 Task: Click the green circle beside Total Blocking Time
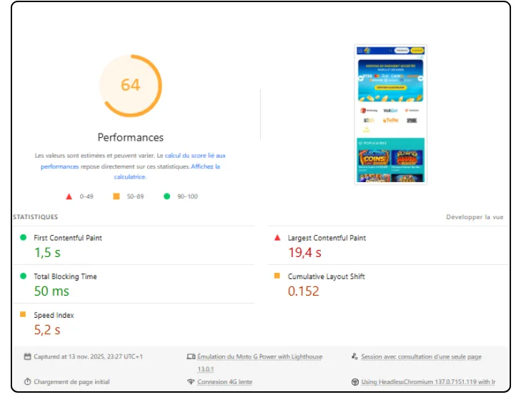[23, 276]
